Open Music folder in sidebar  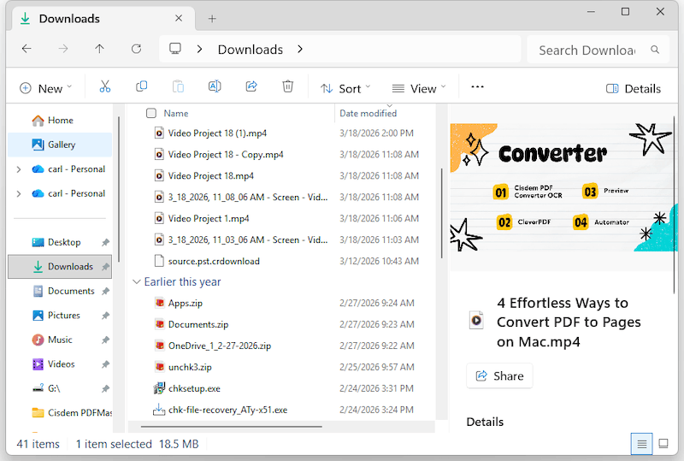(x=60, y=340)
